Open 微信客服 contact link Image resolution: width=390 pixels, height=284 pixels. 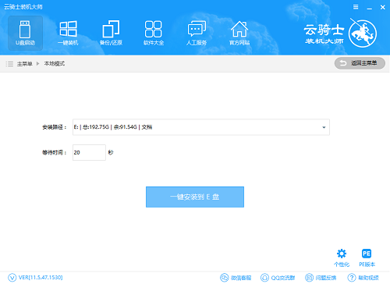point(236,278)
